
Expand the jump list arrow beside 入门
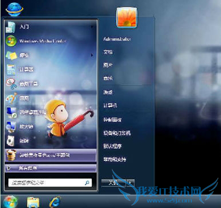point(92,27)
